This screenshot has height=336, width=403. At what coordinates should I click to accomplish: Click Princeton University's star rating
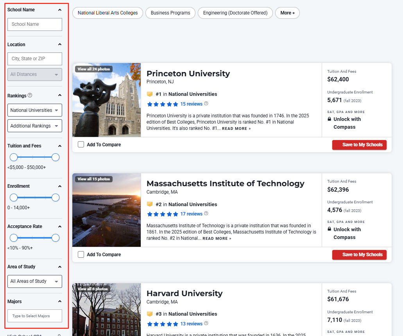coord(163,104)
